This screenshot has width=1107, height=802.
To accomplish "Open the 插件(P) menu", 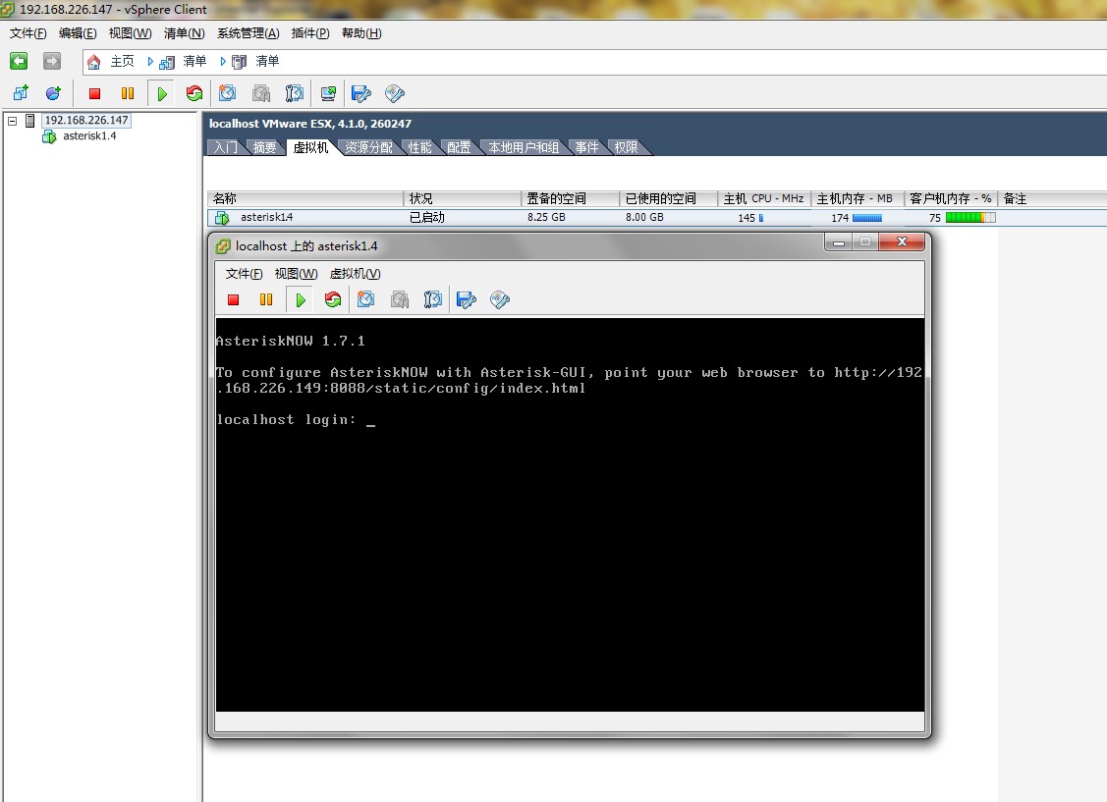I will (x=310, y=33).
